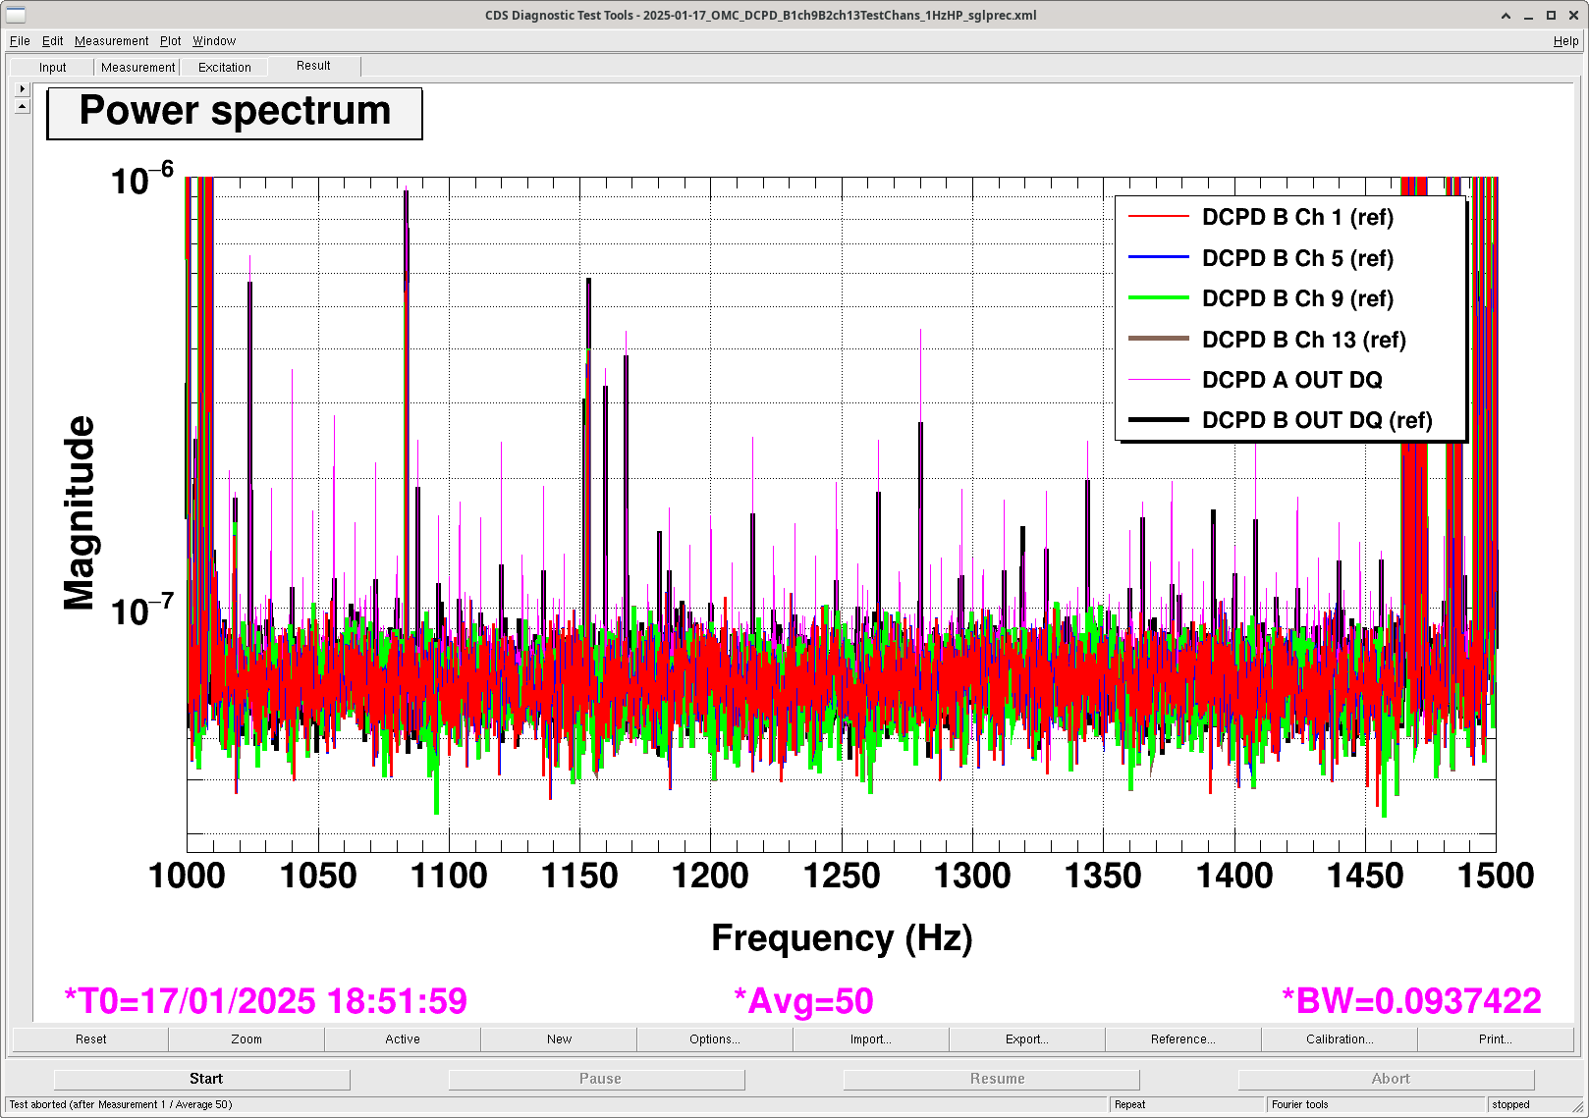This screenshot has height=1118, width=1589.
Task: Open the Reference dialog
Action: tap(1183, 1038)
